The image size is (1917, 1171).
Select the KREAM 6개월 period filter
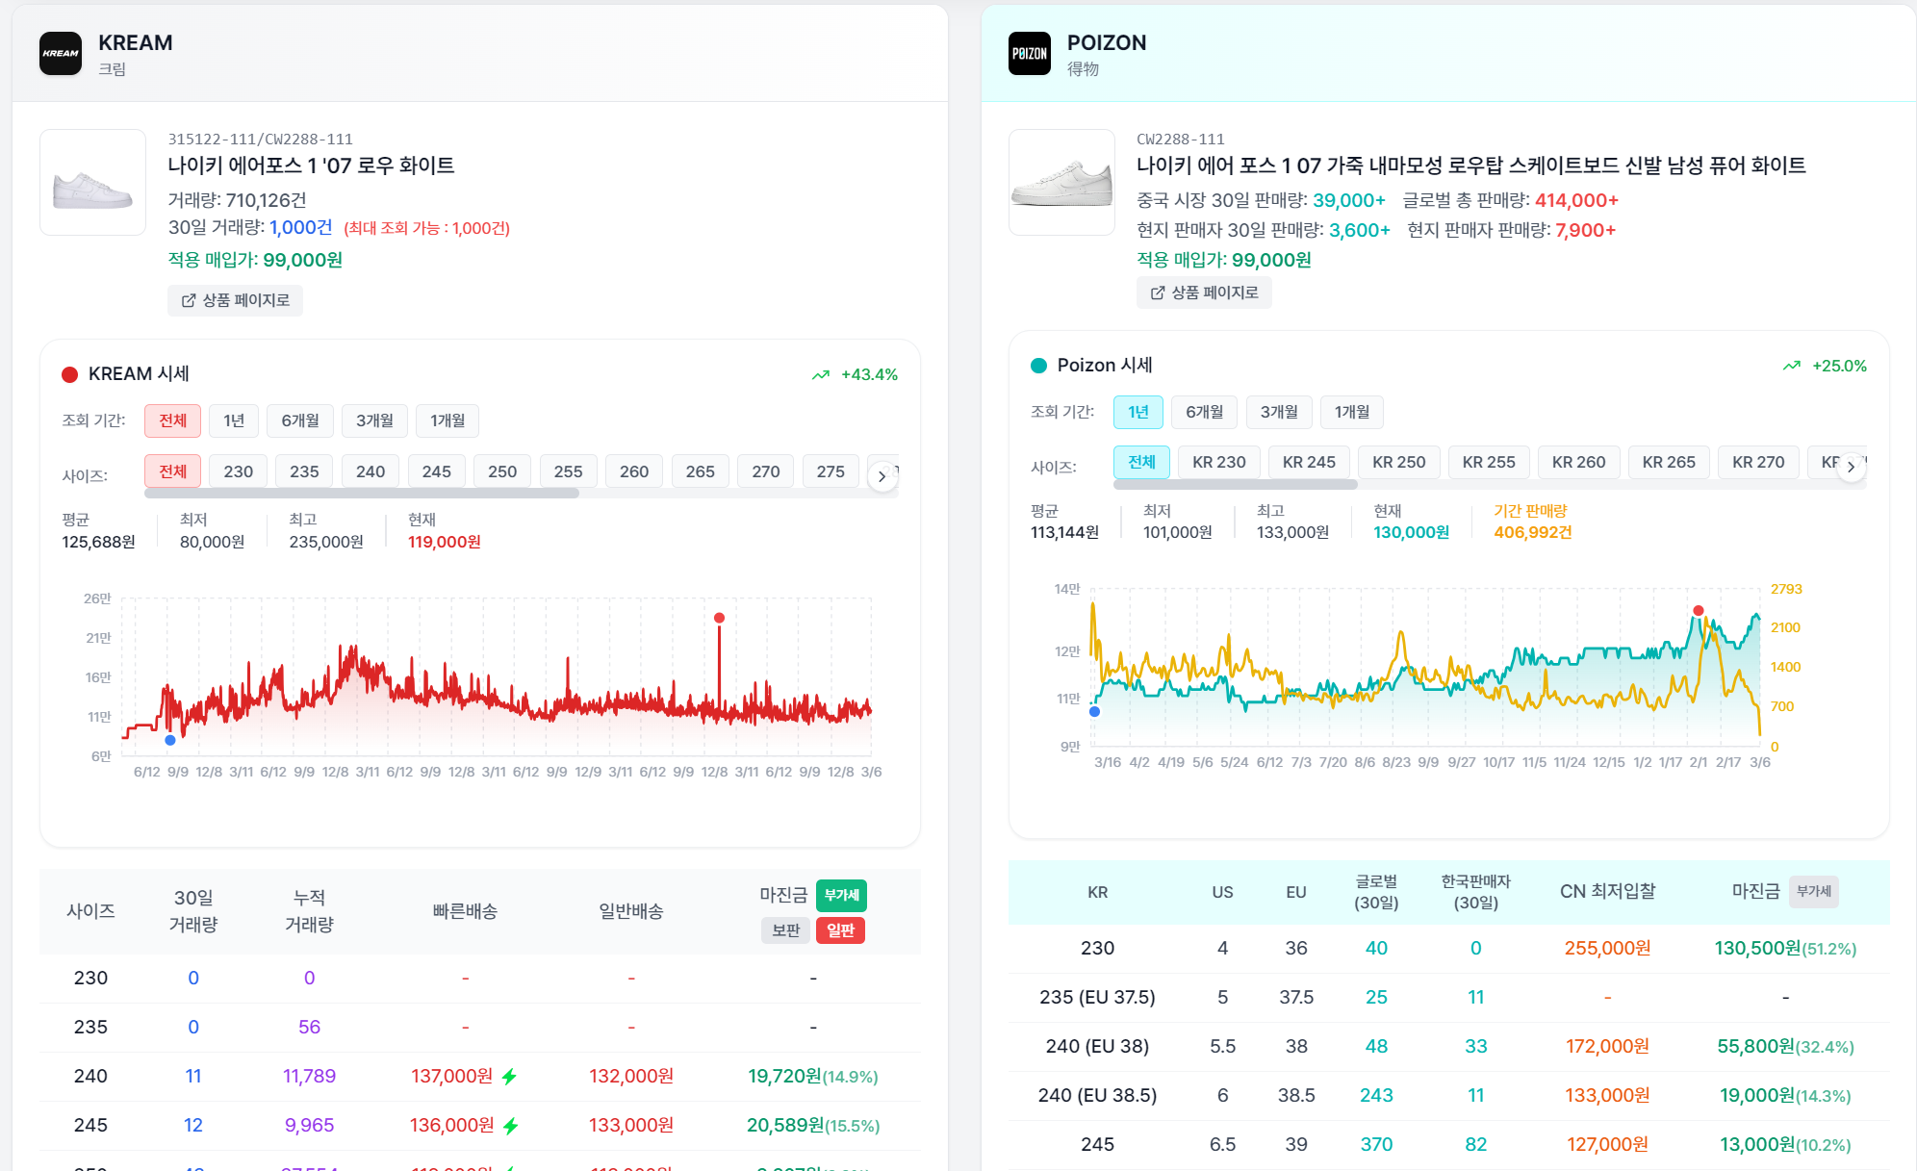coord(300,420)
